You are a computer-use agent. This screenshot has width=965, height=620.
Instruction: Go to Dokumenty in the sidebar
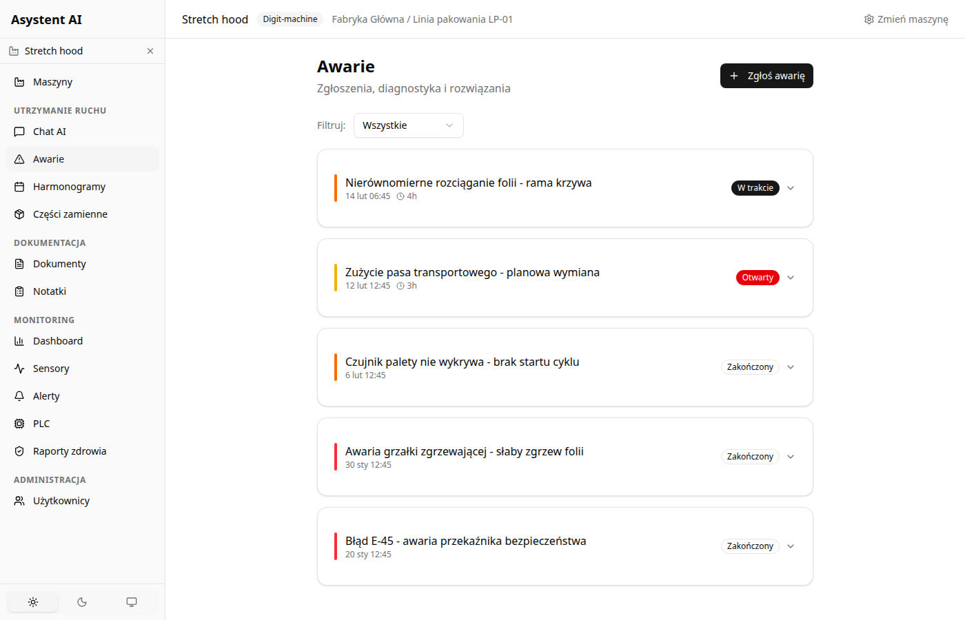click(59, 264)
